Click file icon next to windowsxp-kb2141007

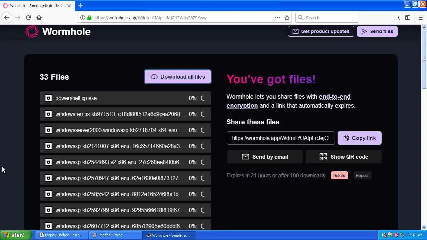click(48, 146)
